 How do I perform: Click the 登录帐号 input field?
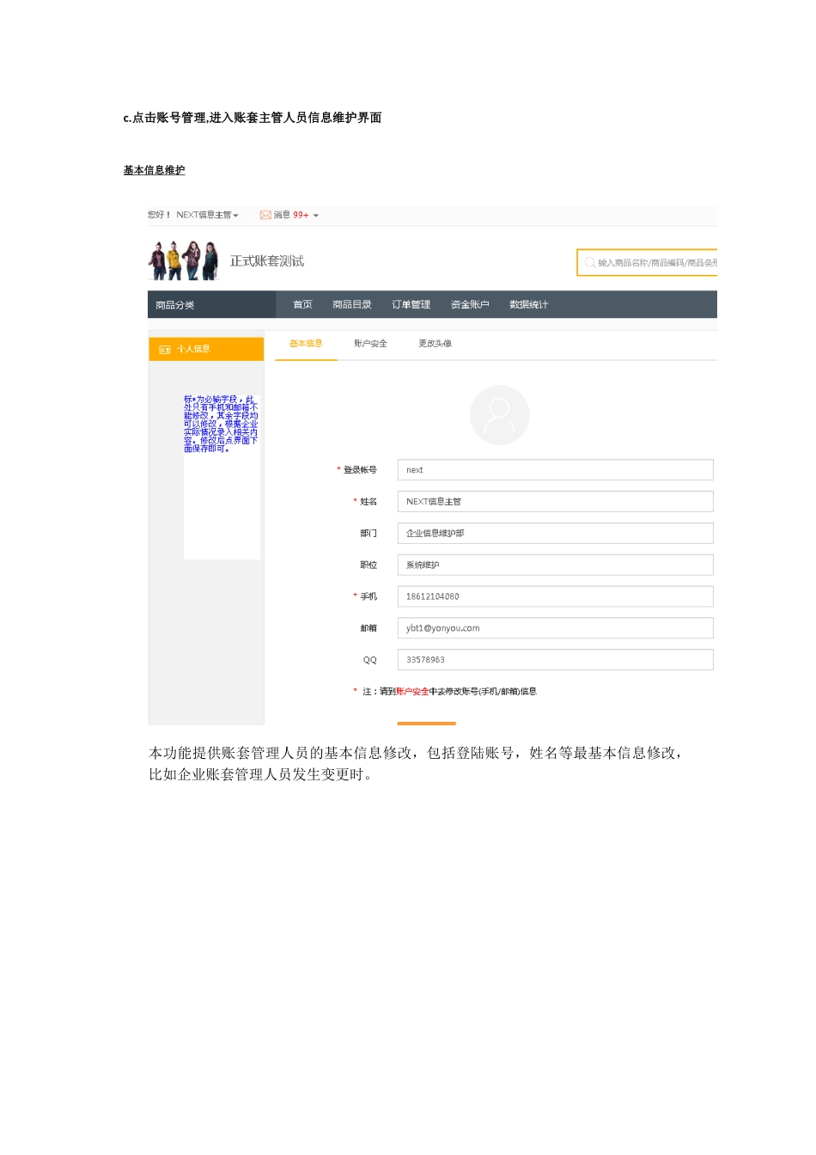555,470
